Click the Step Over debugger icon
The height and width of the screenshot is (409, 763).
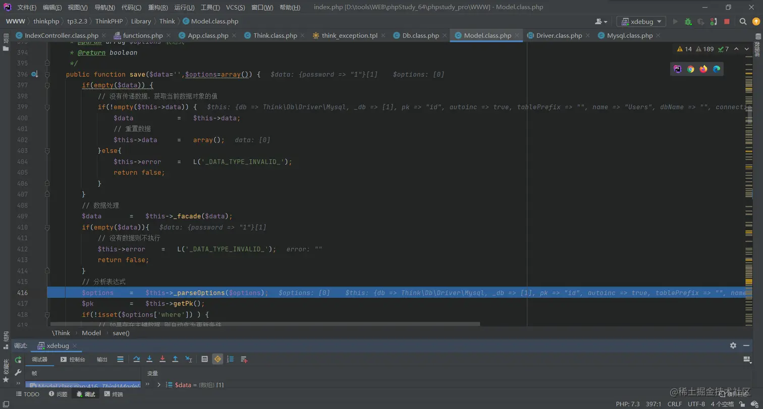pyautogui.click(x=137, y=359)
